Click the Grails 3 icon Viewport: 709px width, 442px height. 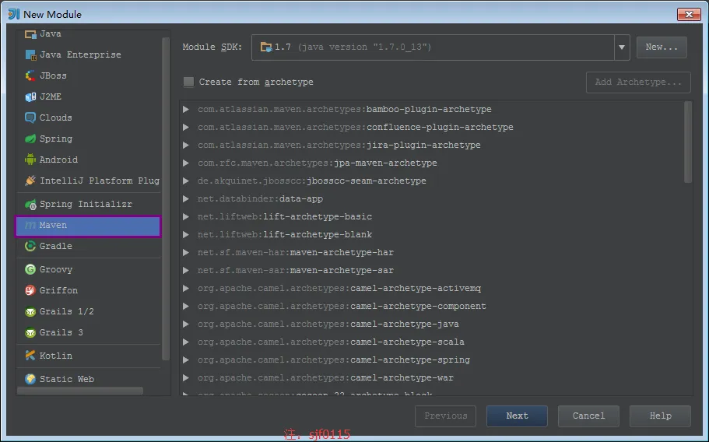pyautogui.click(x=30, y=332)
